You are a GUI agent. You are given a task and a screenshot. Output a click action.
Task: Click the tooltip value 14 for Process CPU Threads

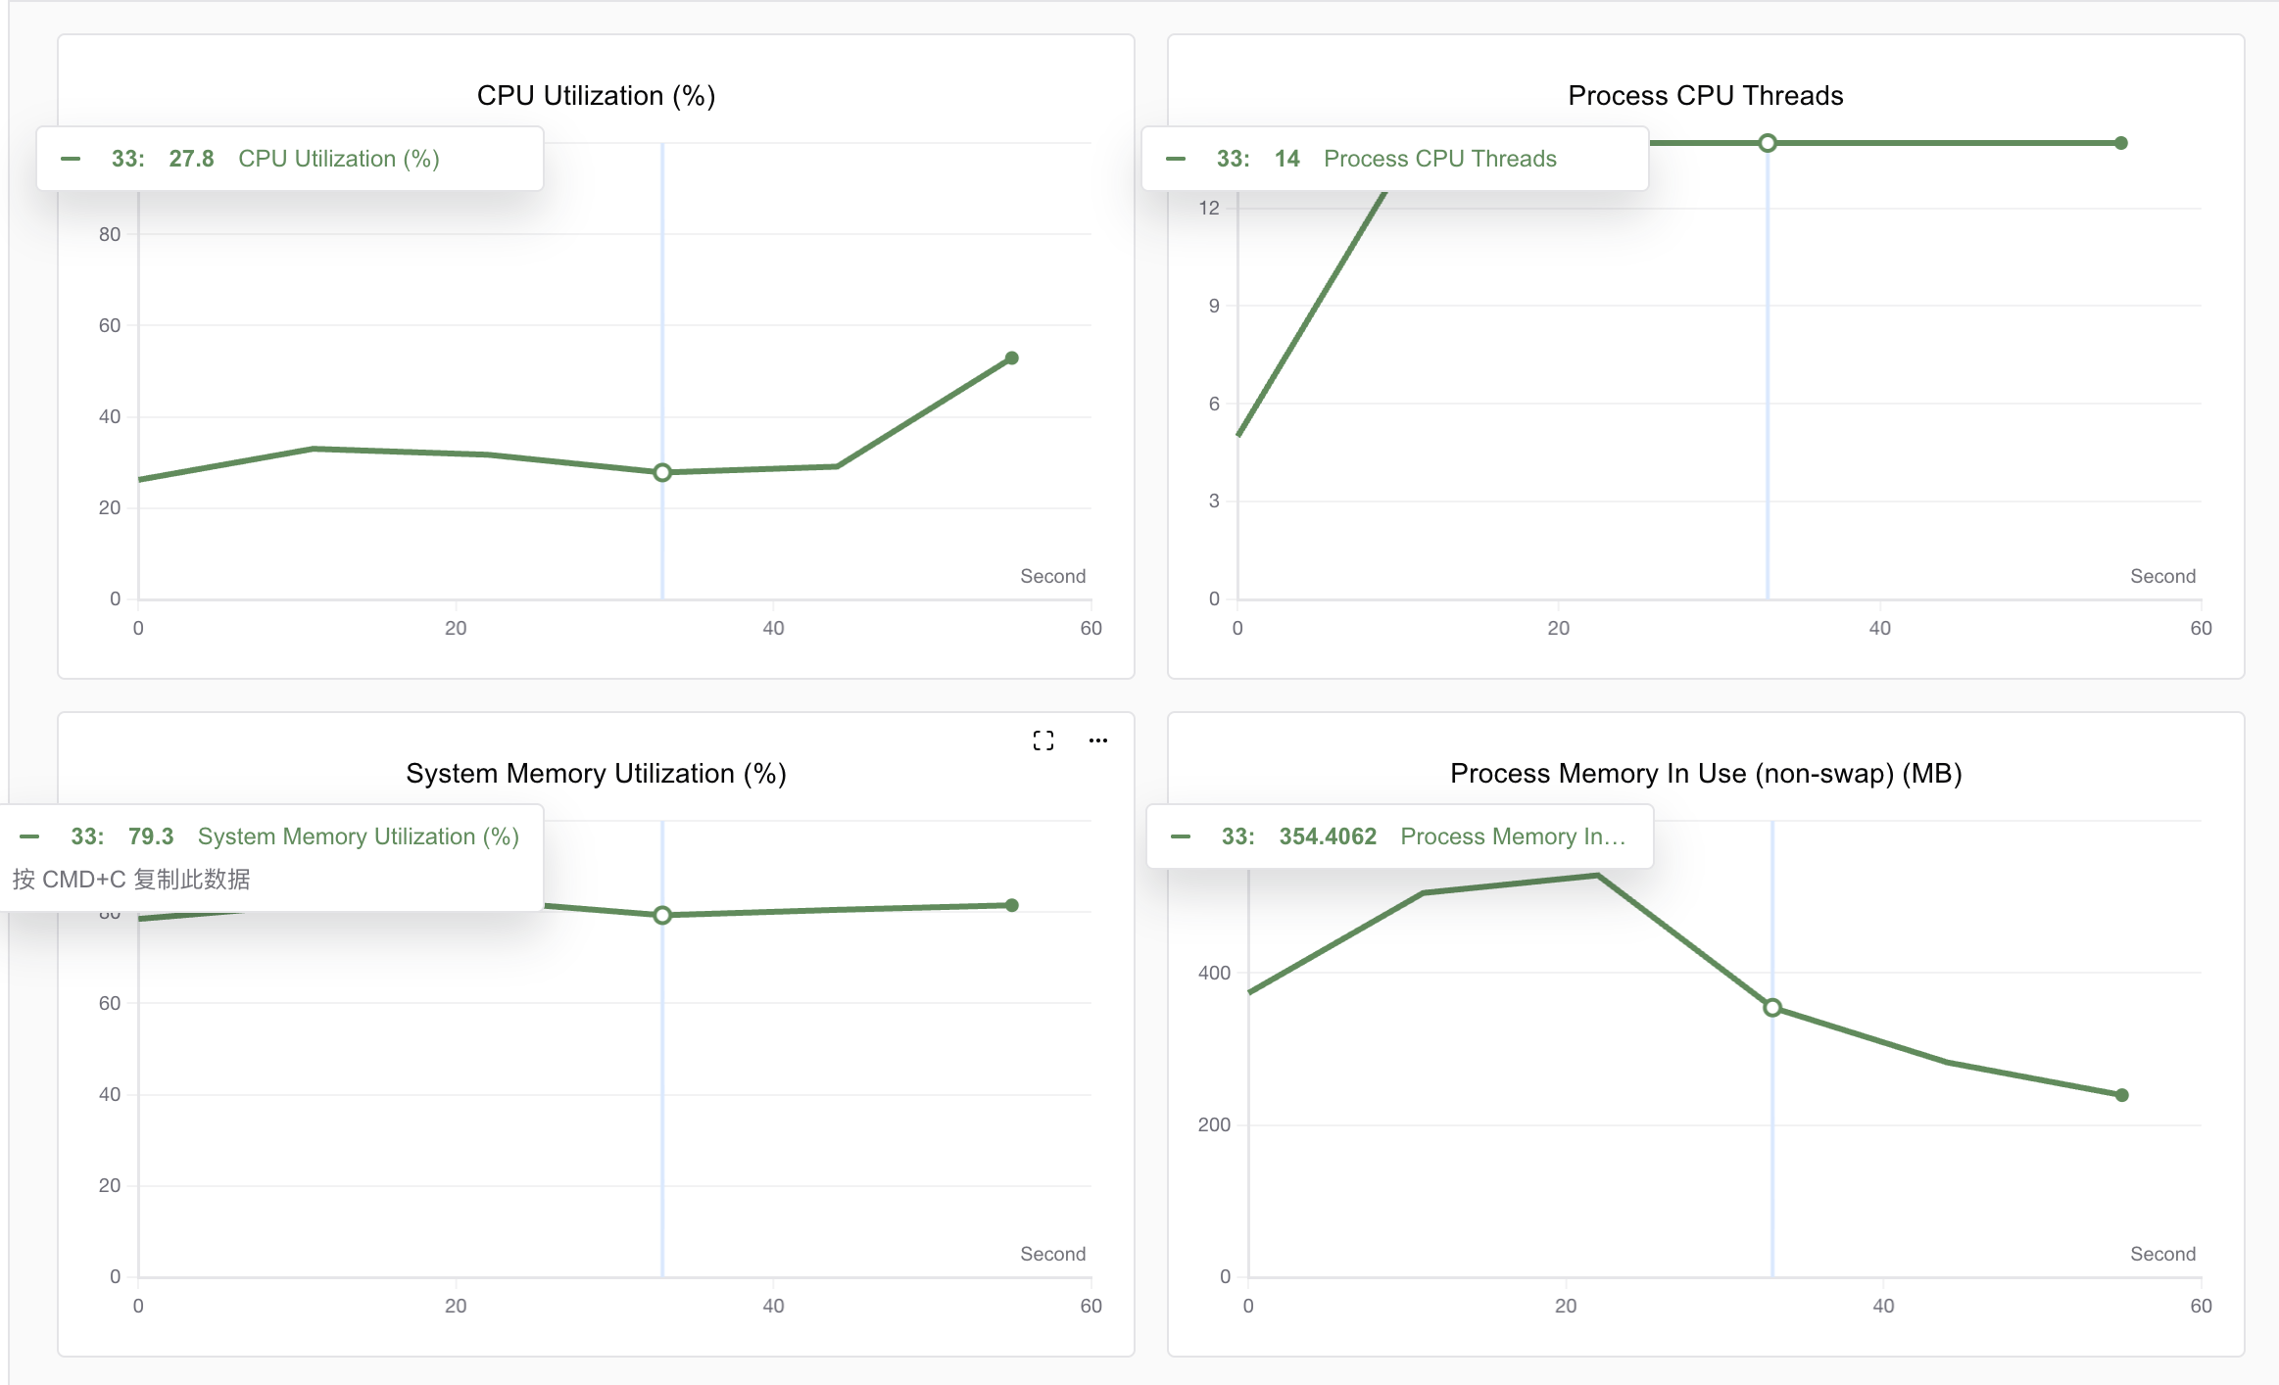click(x=1286, y=159)
